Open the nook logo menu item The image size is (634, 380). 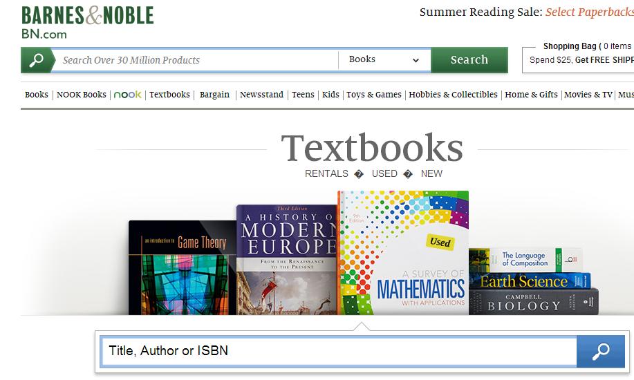(127, 95)
